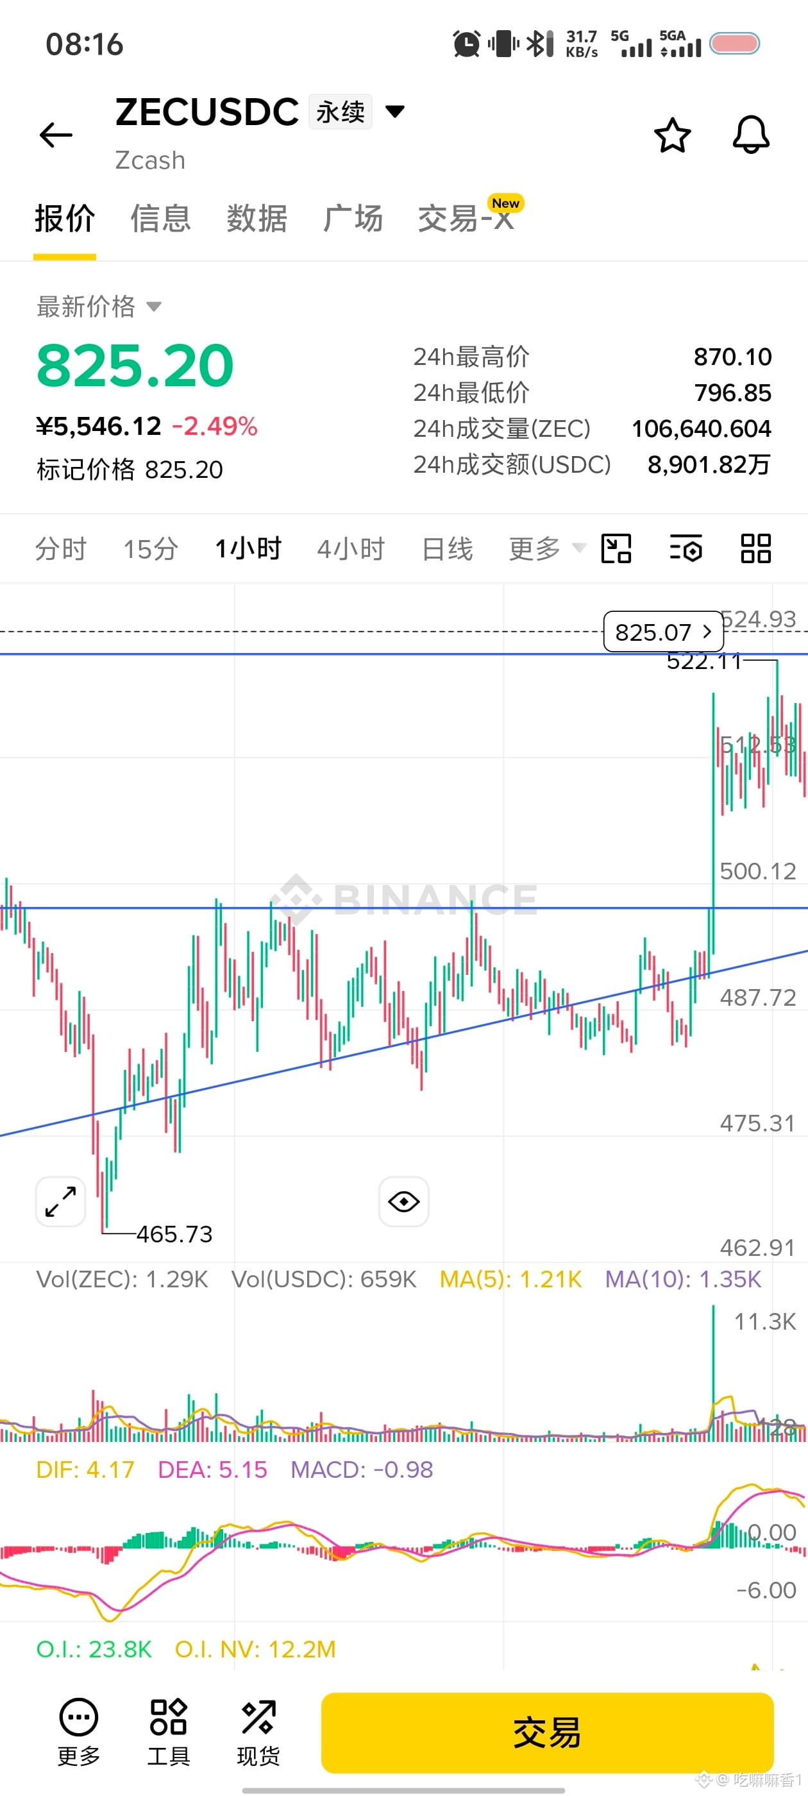The width and height of the screenshot is (808, 1796).
Task: Tap the yellow 交易 button
Action: 547,1732
